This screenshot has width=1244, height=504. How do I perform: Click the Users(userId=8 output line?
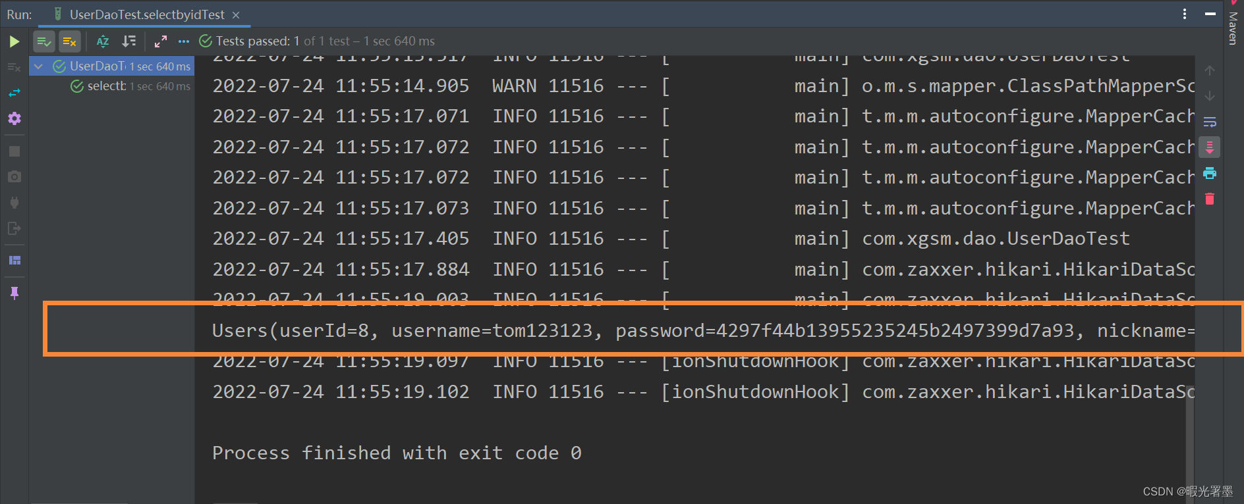pos(703,330)
